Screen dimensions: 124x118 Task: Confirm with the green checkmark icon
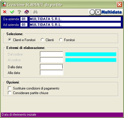coord(12,12)
